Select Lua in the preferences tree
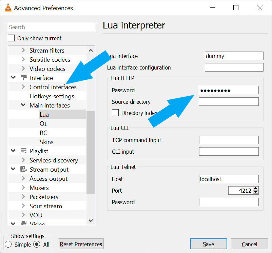This screenshot has width=272, height=253. point(62,114)
